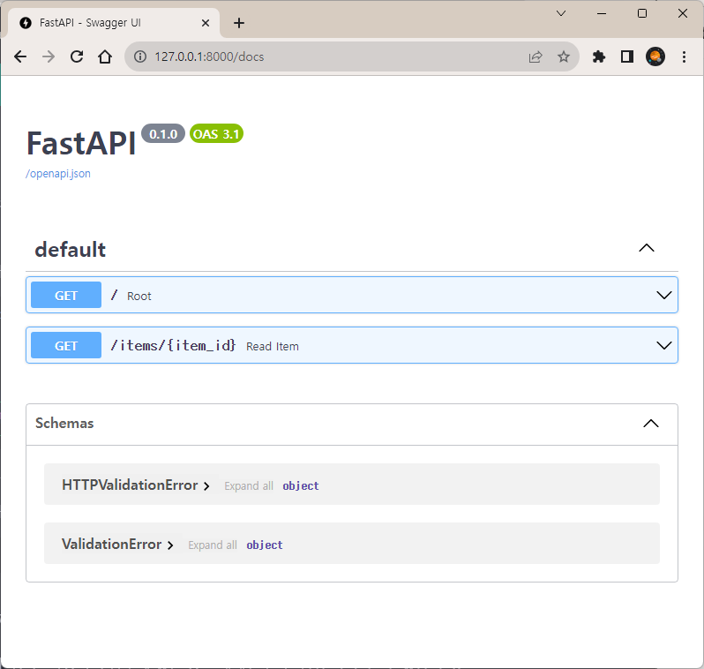Open the Chrome three-dot menu
The height and width of the screenshot is (669, 704).
tap(684, 56)
